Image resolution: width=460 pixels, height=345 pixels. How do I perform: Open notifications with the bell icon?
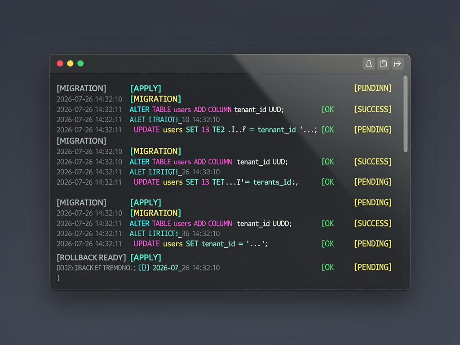pos(369,64)
